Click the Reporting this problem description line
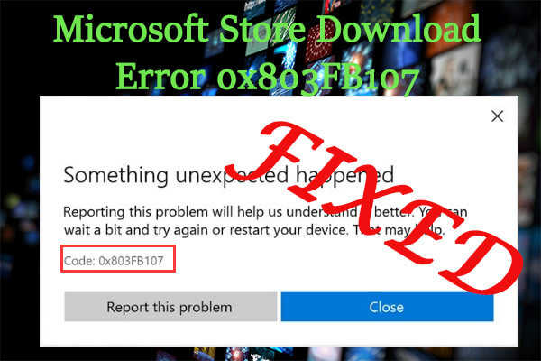Image resolution: width=541 pixels, height=361 pixels. click(265, 212)
